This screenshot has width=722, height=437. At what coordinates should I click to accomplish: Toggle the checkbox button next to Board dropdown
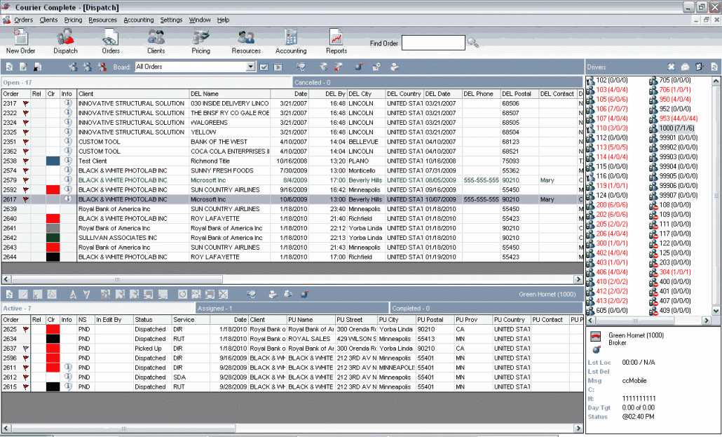click(x=264, y=67)
